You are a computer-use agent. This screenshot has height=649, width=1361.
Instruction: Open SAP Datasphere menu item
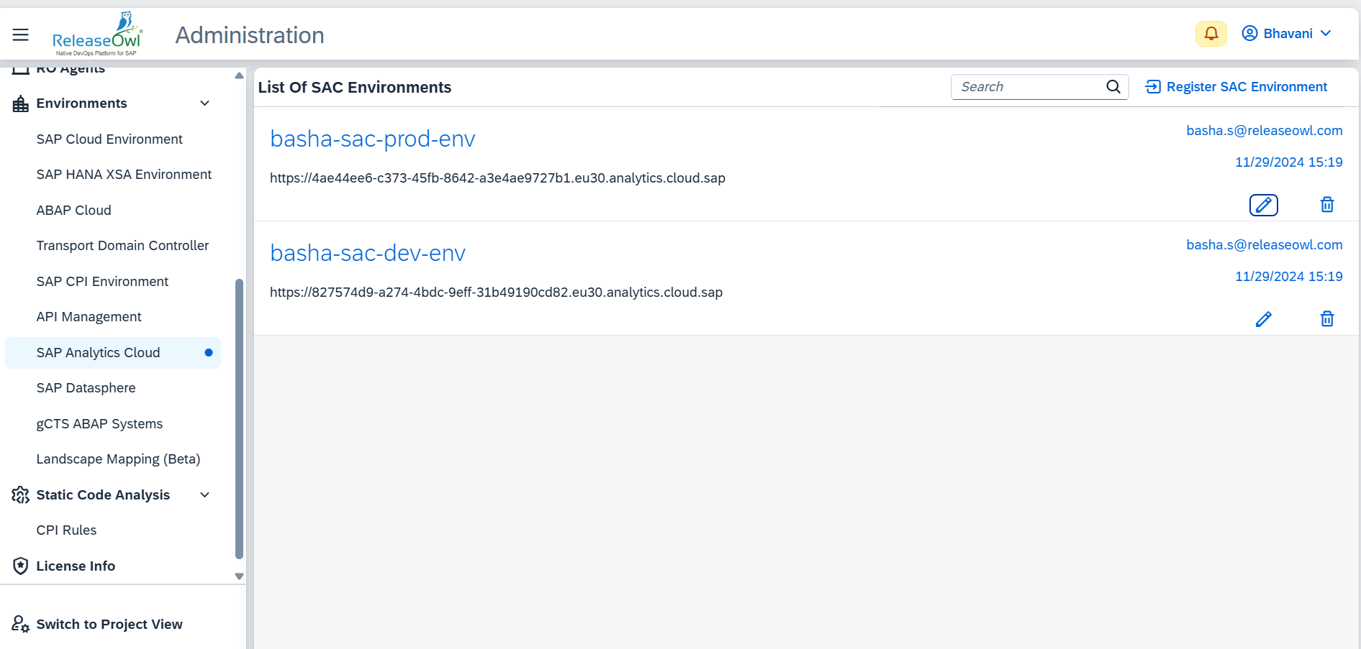[86, 388]
